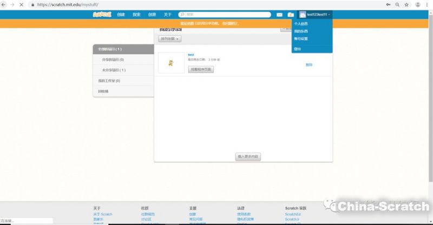Stop page loading with X button
The width and height of the screenshot is (433, 225).
point(21,4)
